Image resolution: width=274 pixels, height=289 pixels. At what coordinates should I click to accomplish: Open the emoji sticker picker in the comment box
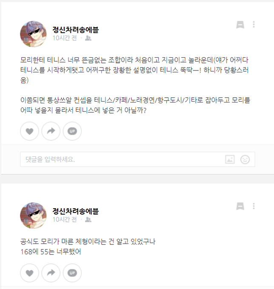245,159
